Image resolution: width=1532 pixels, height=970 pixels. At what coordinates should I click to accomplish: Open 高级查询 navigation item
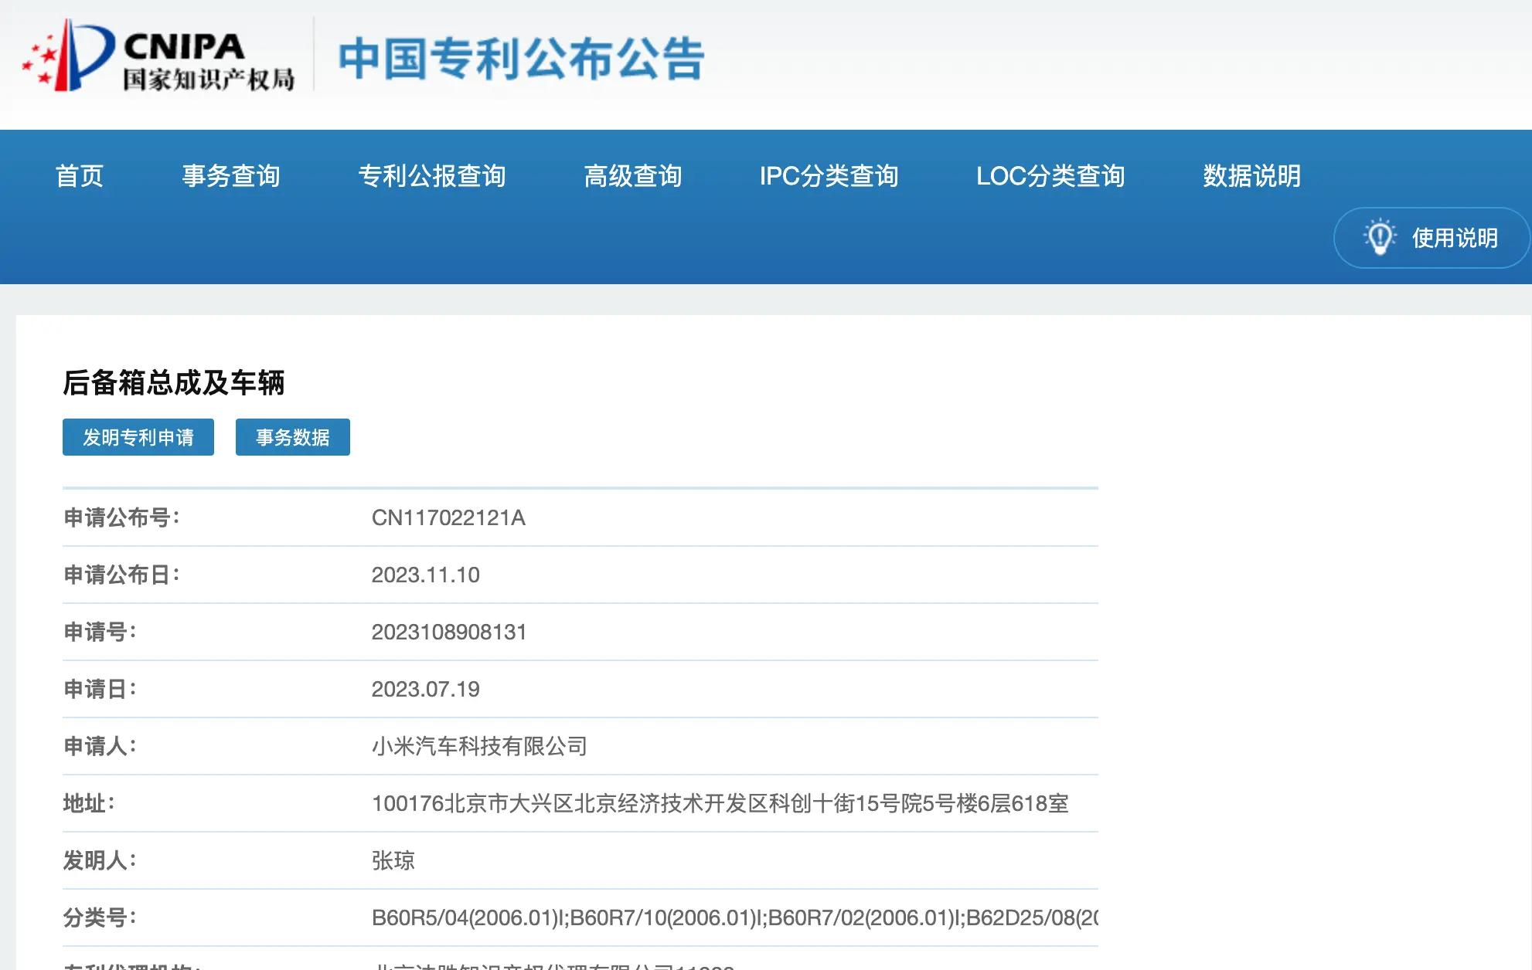coord(633,176)
